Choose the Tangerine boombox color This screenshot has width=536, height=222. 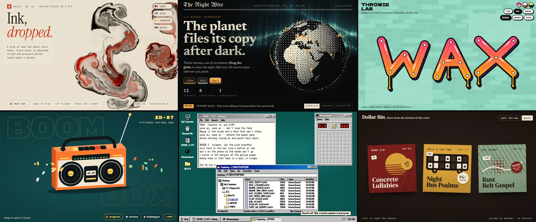(113, 217)
